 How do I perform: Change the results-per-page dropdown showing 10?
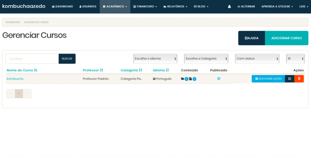[x=295, y=59]
